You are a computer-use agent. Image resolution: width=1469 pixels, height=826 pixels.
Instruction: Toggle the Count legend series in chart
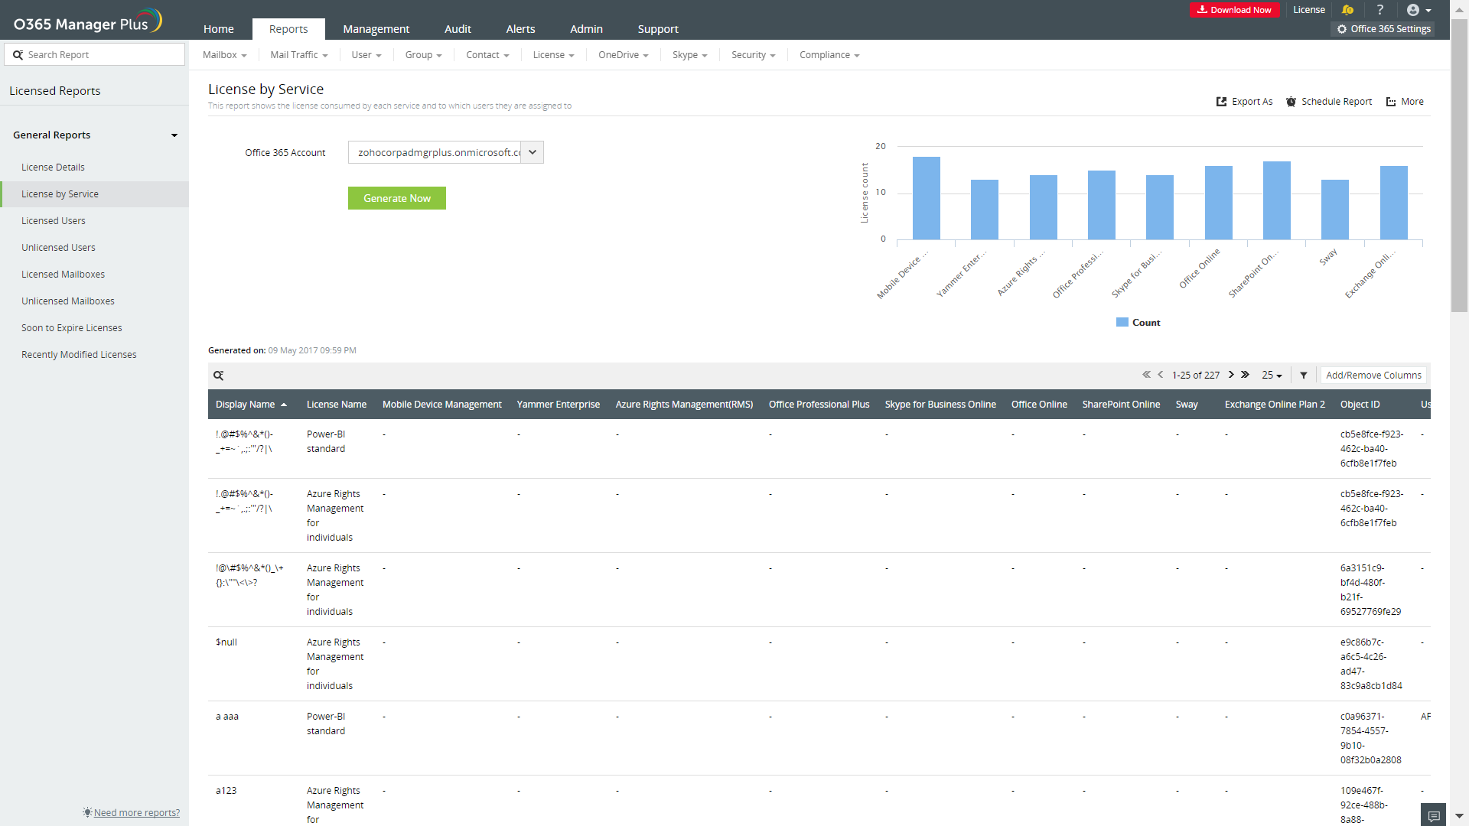1138,323
